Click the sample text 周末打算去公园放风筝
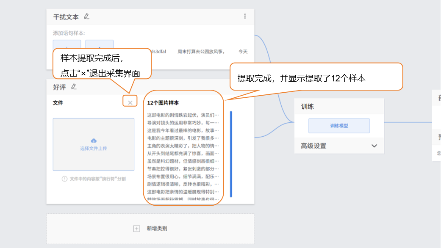This screenshot has height=248, width=441. [201, 52]
